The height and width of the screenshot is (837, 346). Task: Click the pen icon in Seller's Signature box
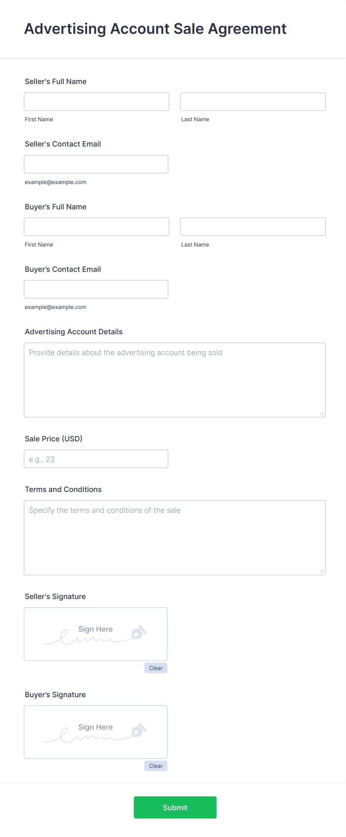138,632
